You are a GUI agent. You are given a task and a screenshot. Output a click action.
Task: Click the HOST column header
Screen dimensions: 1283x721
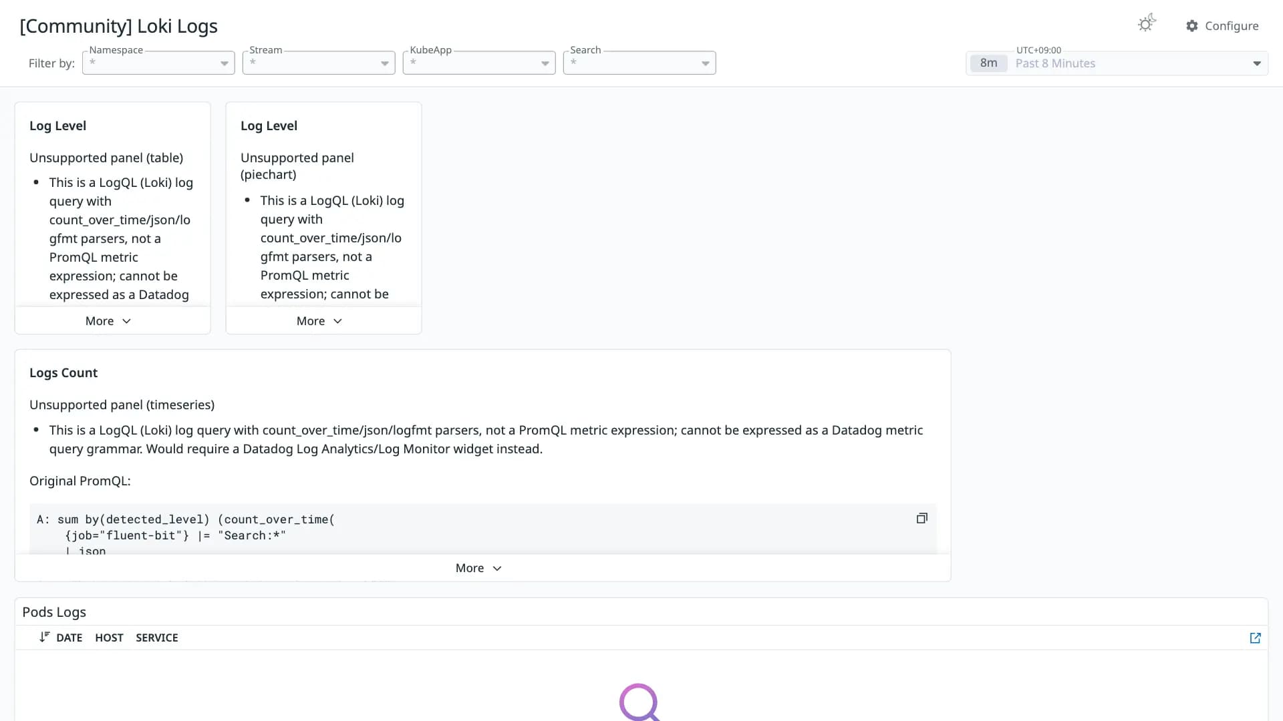point(109,638)
